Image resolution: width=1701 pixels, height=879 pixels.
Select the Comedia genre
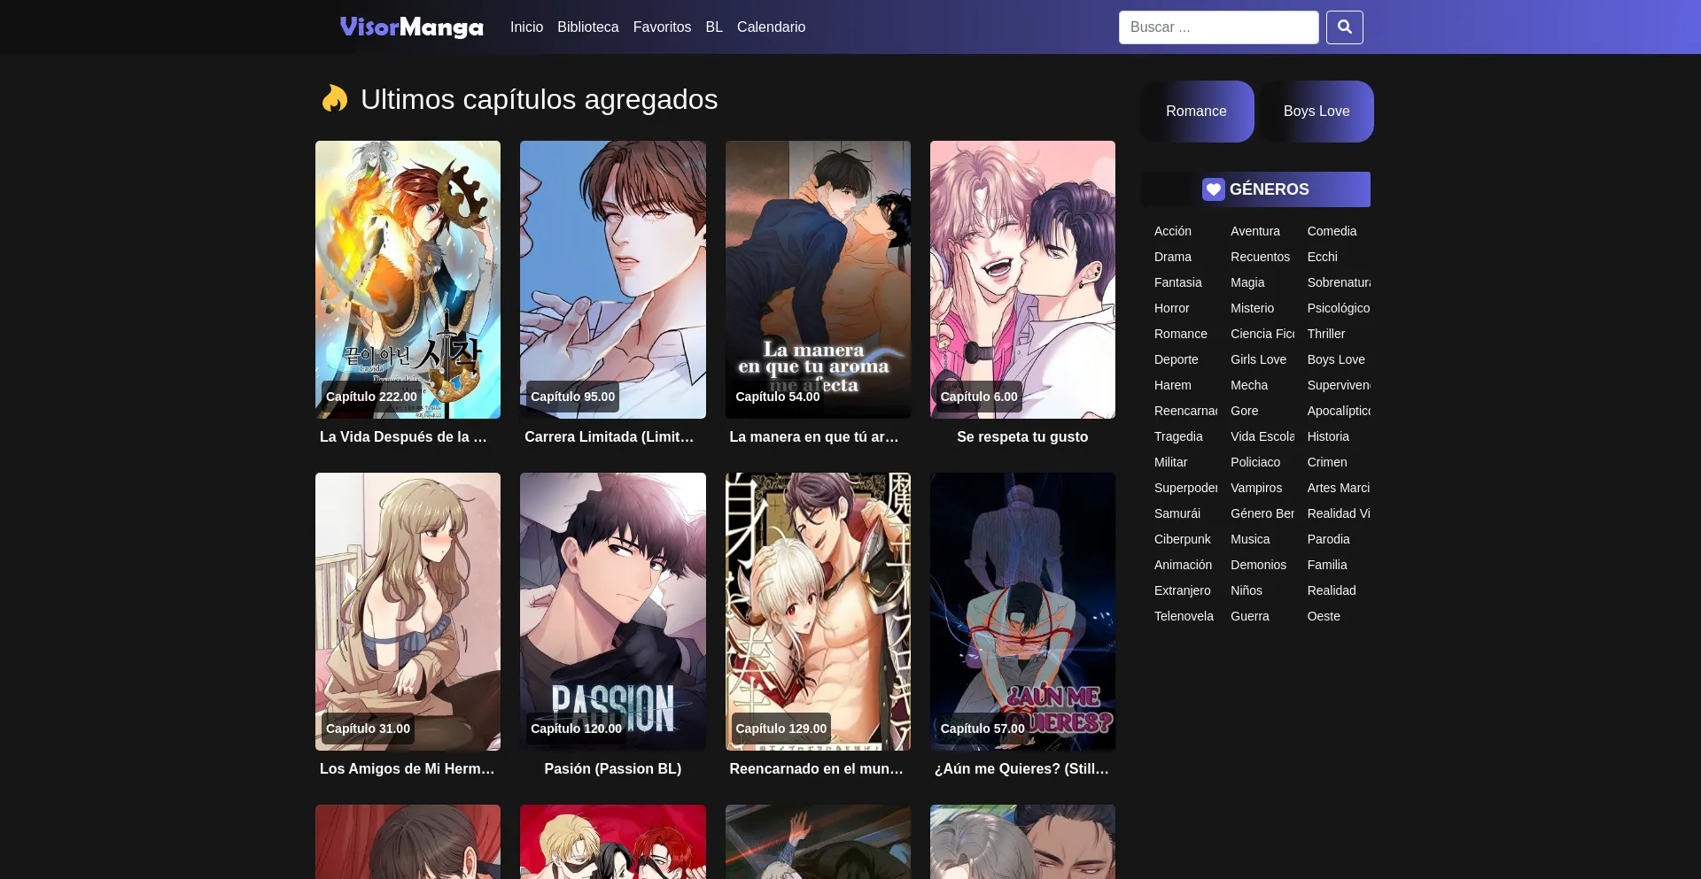(x=1332, y=231)
